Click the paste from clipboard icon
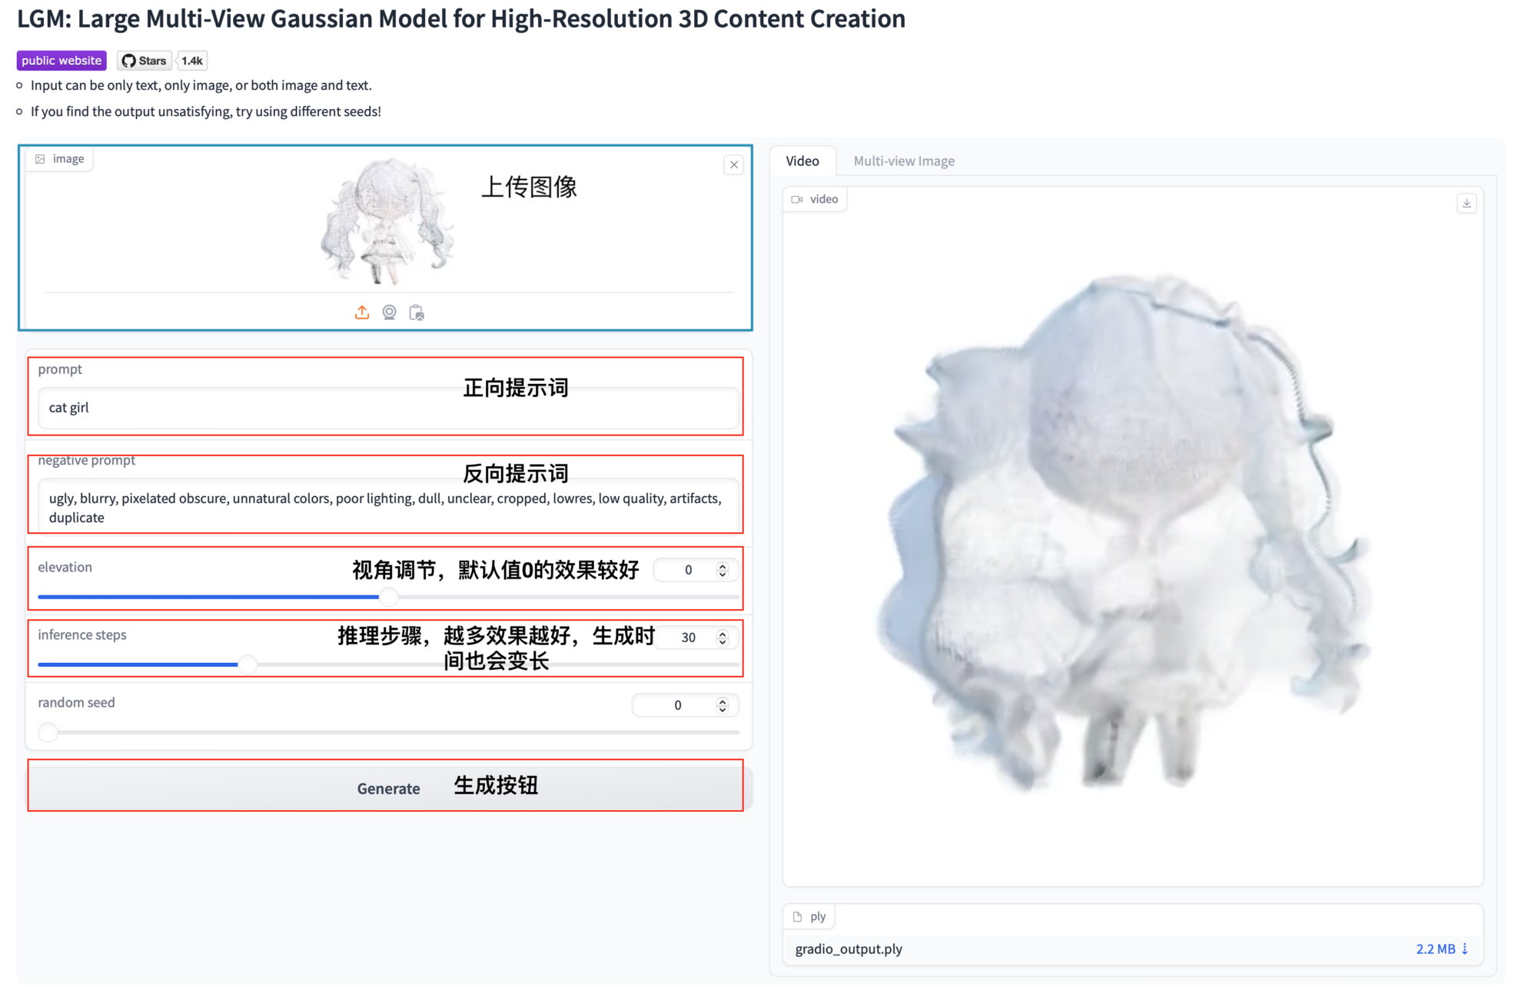The image size is (1522, 987). 417,312
